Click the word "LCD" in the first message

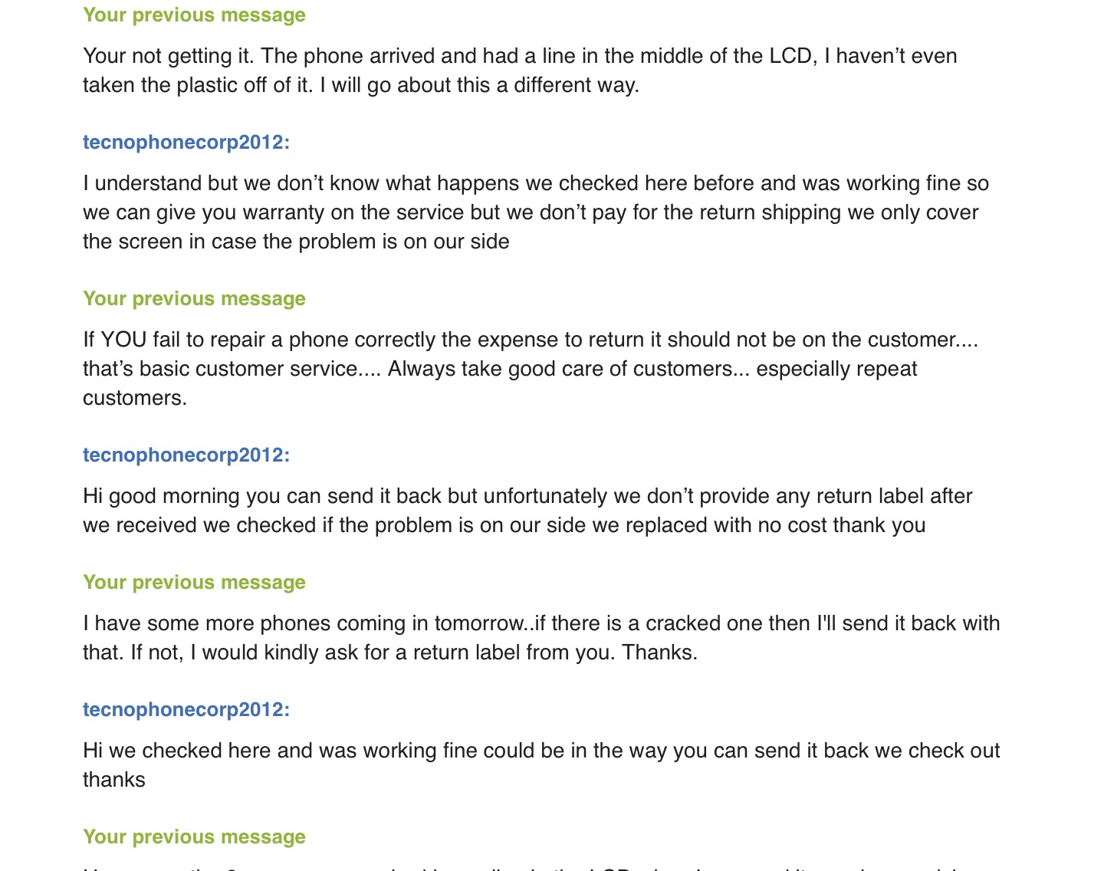[790, 56]
